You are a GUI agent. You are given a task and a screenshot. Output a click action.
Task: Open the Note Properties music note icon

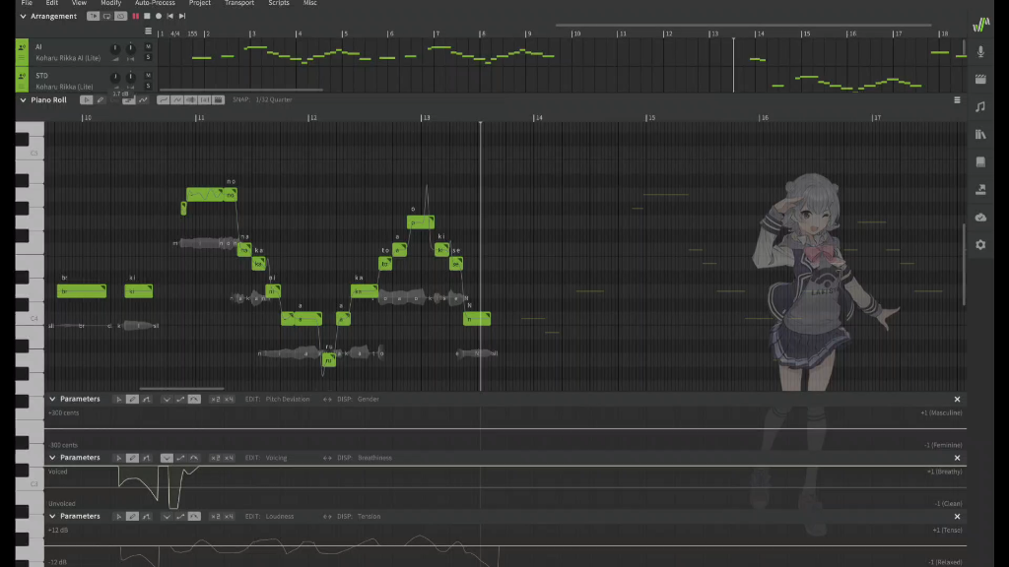(980, 106)
